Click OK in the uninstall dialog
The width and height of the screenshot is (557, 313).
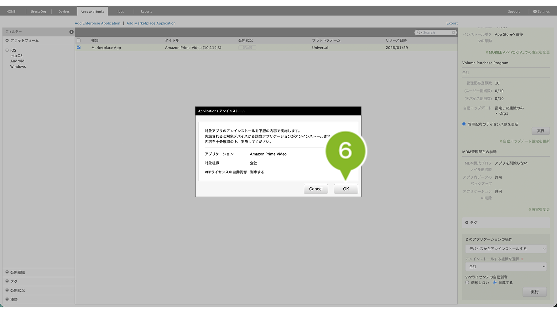pyautogui.click(x=346, y=189)
